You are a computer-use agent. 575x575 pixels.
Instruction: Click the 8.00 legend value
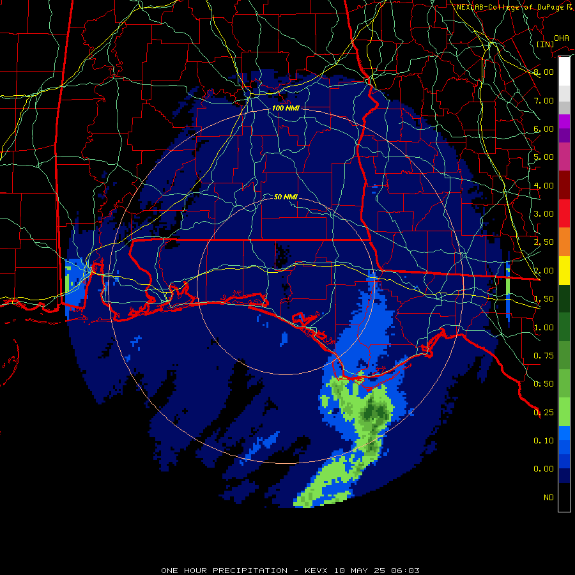(x=544, y=72)
